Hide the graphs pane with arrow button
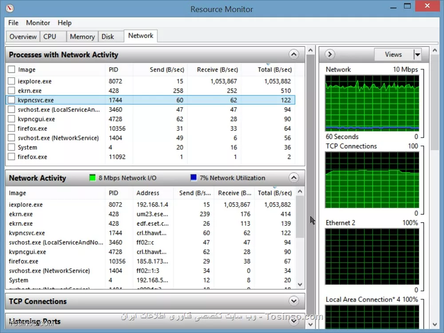Viewport: 444px width, 333px height. point(329,54)
